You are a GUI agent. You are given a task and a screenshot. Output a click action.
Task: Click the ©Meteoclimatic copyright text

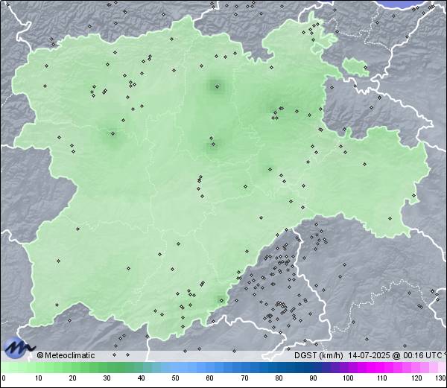pos(66,355)
